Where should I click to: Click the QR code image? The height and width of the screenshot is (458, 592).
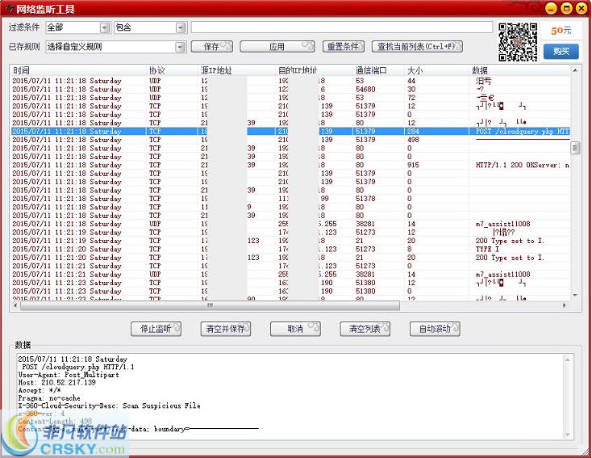pos(518,42)
